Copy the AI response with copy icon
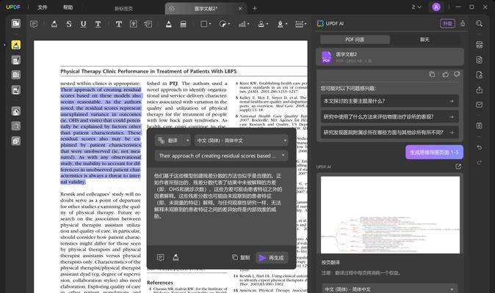The image size is (495, 293). point(432,75)
